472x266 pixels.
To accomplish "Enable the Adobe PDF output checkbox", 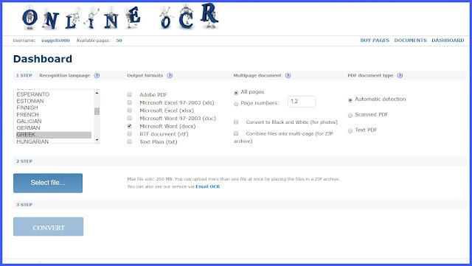I will (130, 94).
